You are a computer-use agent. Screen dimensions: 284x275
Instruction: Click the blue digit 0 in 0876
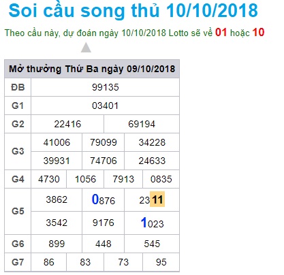point(95,199)
